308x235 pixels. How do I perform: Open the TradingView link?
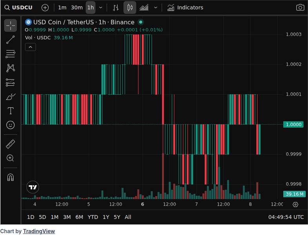(x=39, y=231)
